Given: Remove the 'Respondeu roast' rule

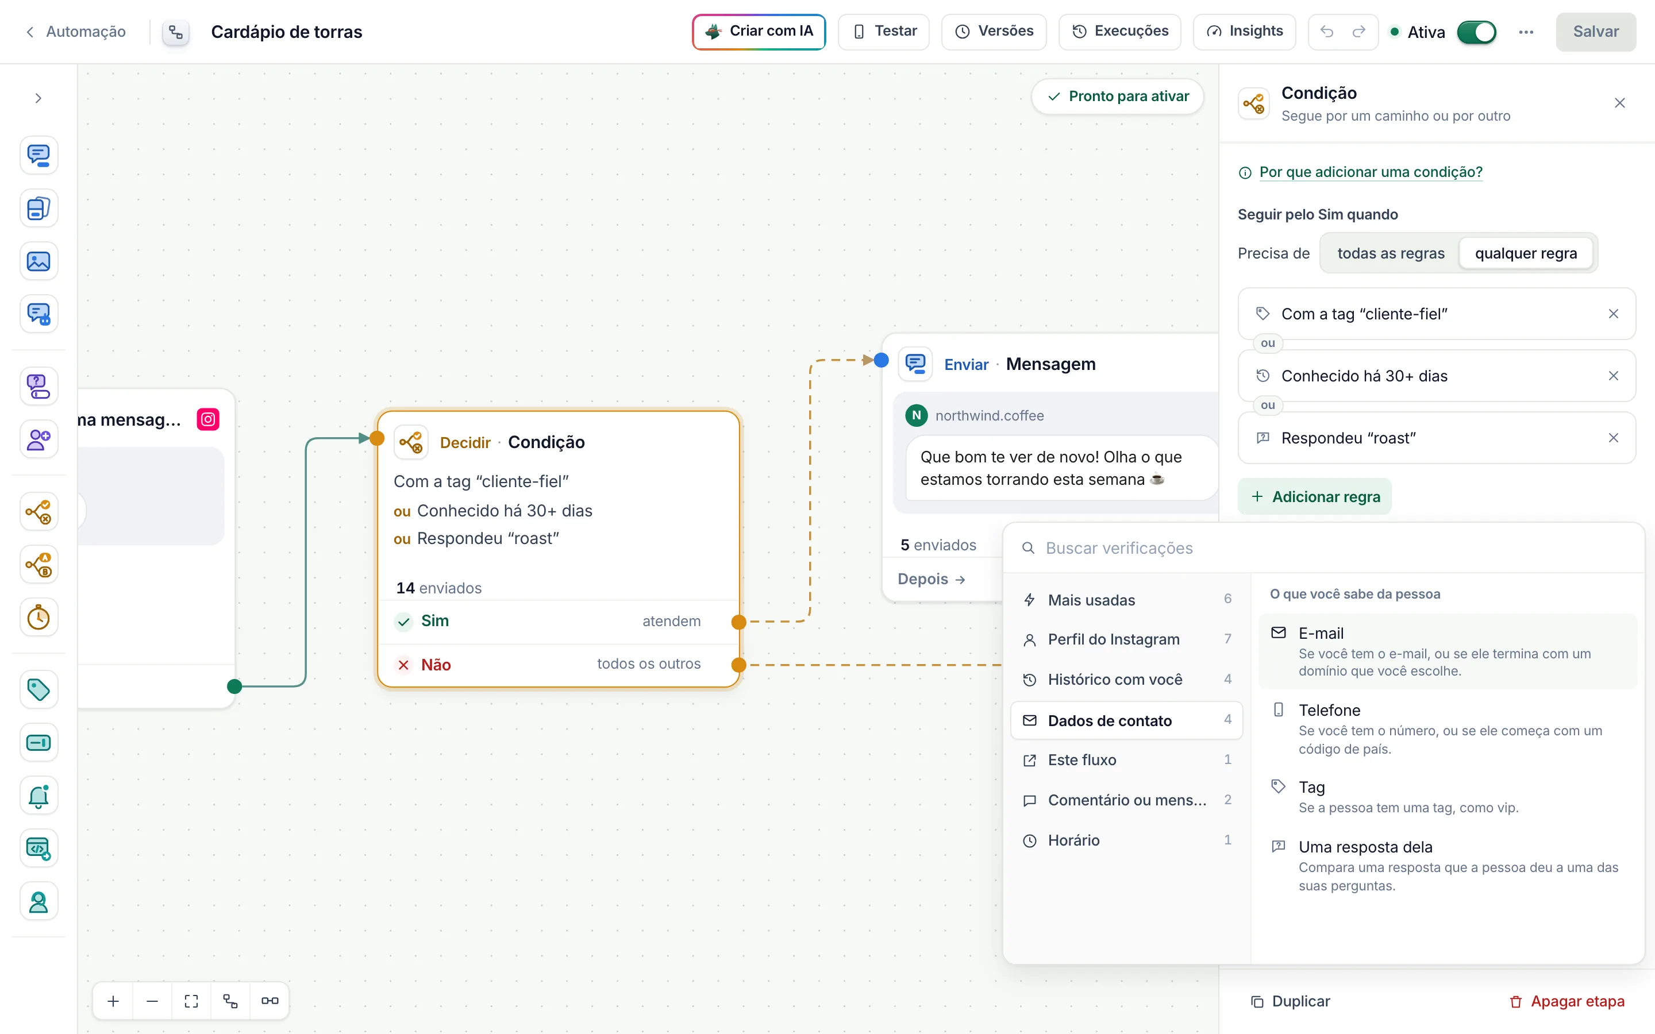Looking at the screenshot, I should click(x=1613, y=438).
